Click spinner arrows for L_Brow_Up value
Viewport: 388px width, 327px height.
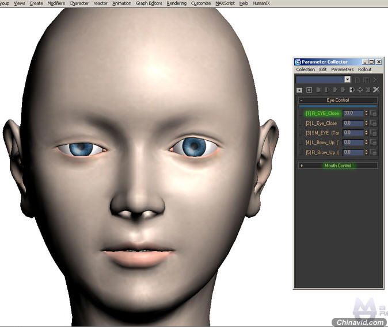(x=366, y=143)
